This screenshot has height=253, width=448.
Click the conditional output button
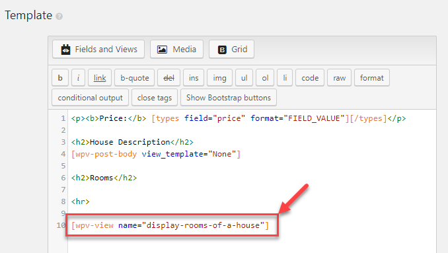click(x=91, y=98)
